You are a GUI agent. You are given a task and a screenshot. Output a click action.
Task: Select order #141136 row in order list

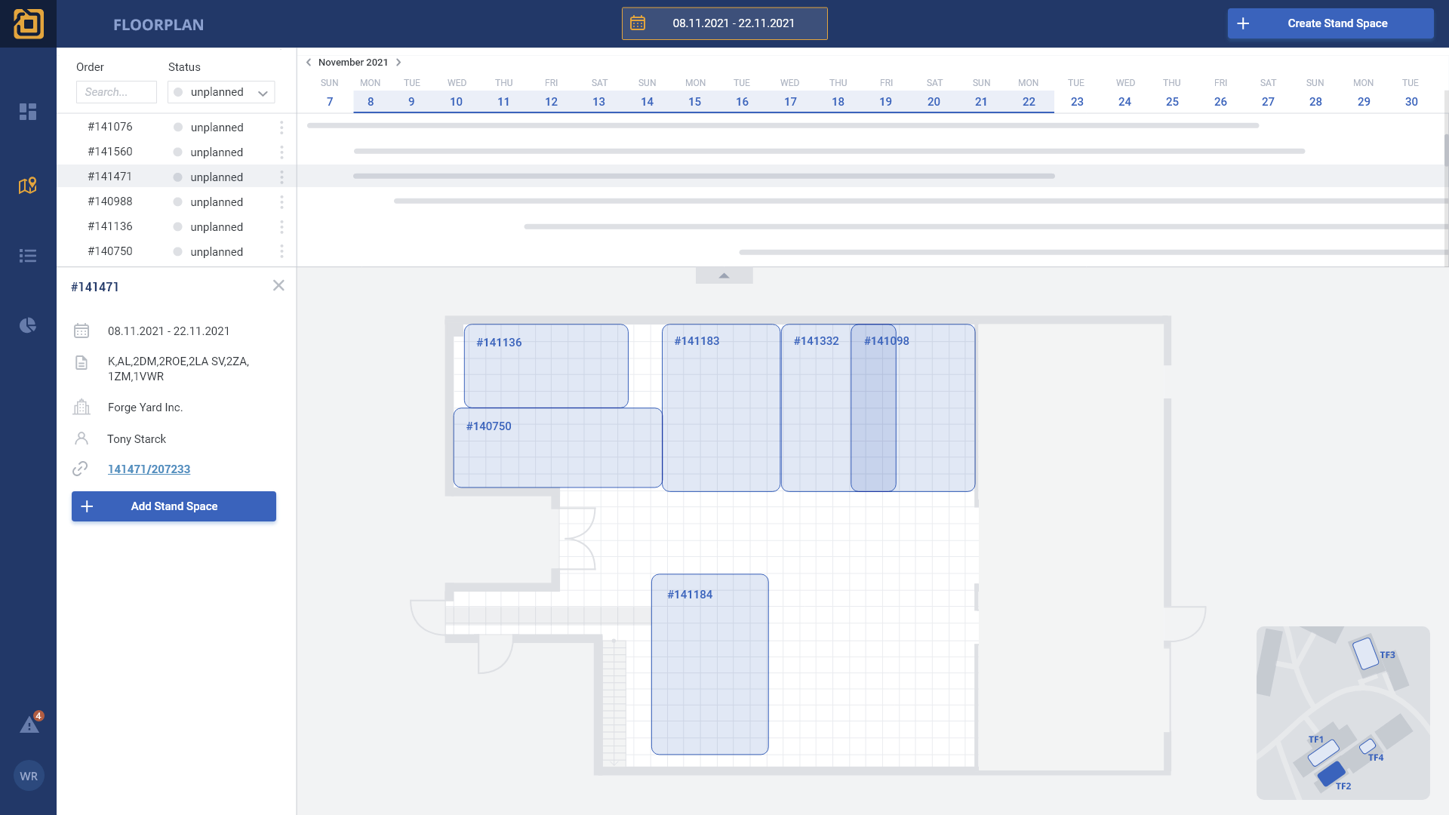[110, 226]
